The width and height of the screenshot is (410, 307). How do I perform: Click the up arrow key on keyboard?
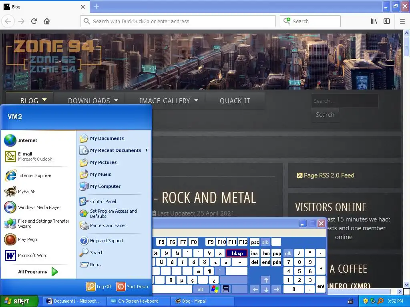click(266, 280)
